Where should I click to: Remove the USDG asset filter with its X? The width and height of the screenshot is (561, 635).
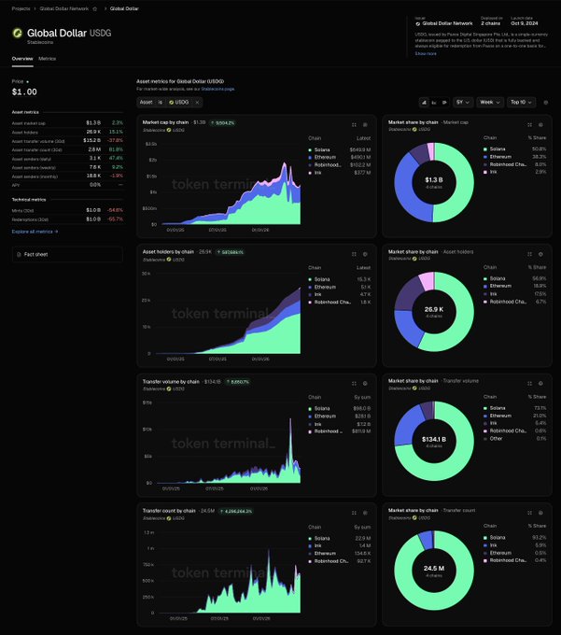coord(197,103)
